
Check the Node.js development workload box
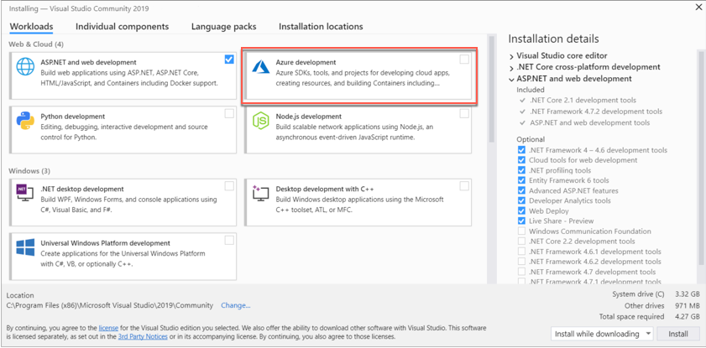(464, 114)
